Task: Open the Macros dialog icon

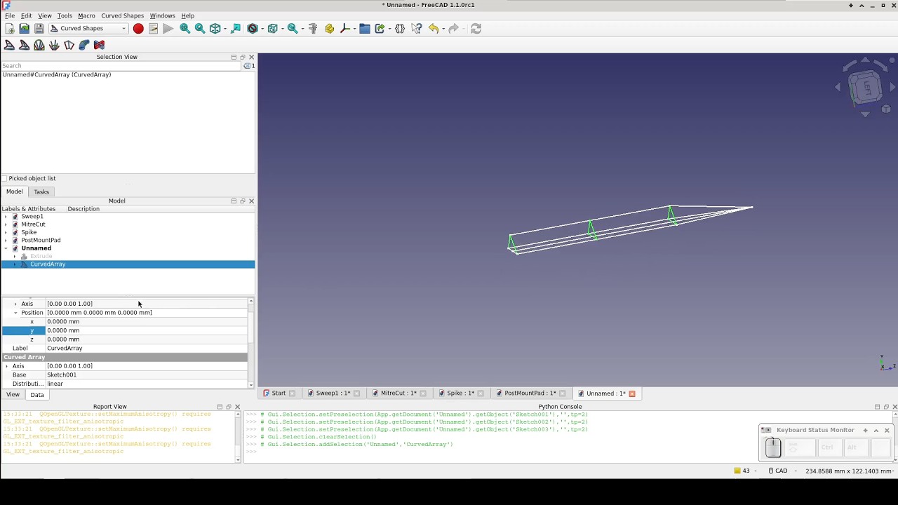Action: [153, 29]
